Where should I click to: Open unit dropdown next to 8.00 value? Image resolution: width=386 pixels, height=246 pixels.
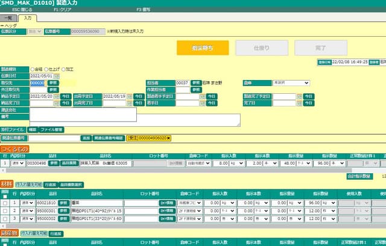pyautogui.click(x=236, y=163)
